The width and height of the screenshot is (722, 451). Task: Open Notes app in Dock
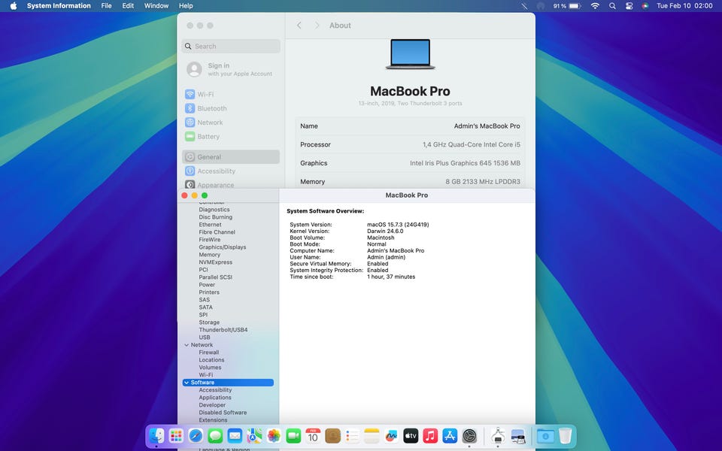[372, 436]
